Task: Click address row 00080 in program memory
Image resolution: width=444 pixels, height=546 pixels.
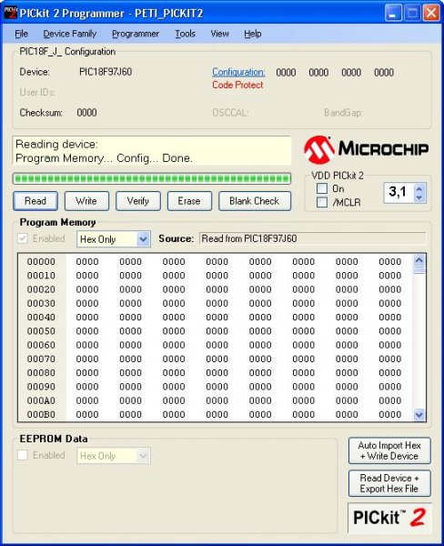Action: 41,372
